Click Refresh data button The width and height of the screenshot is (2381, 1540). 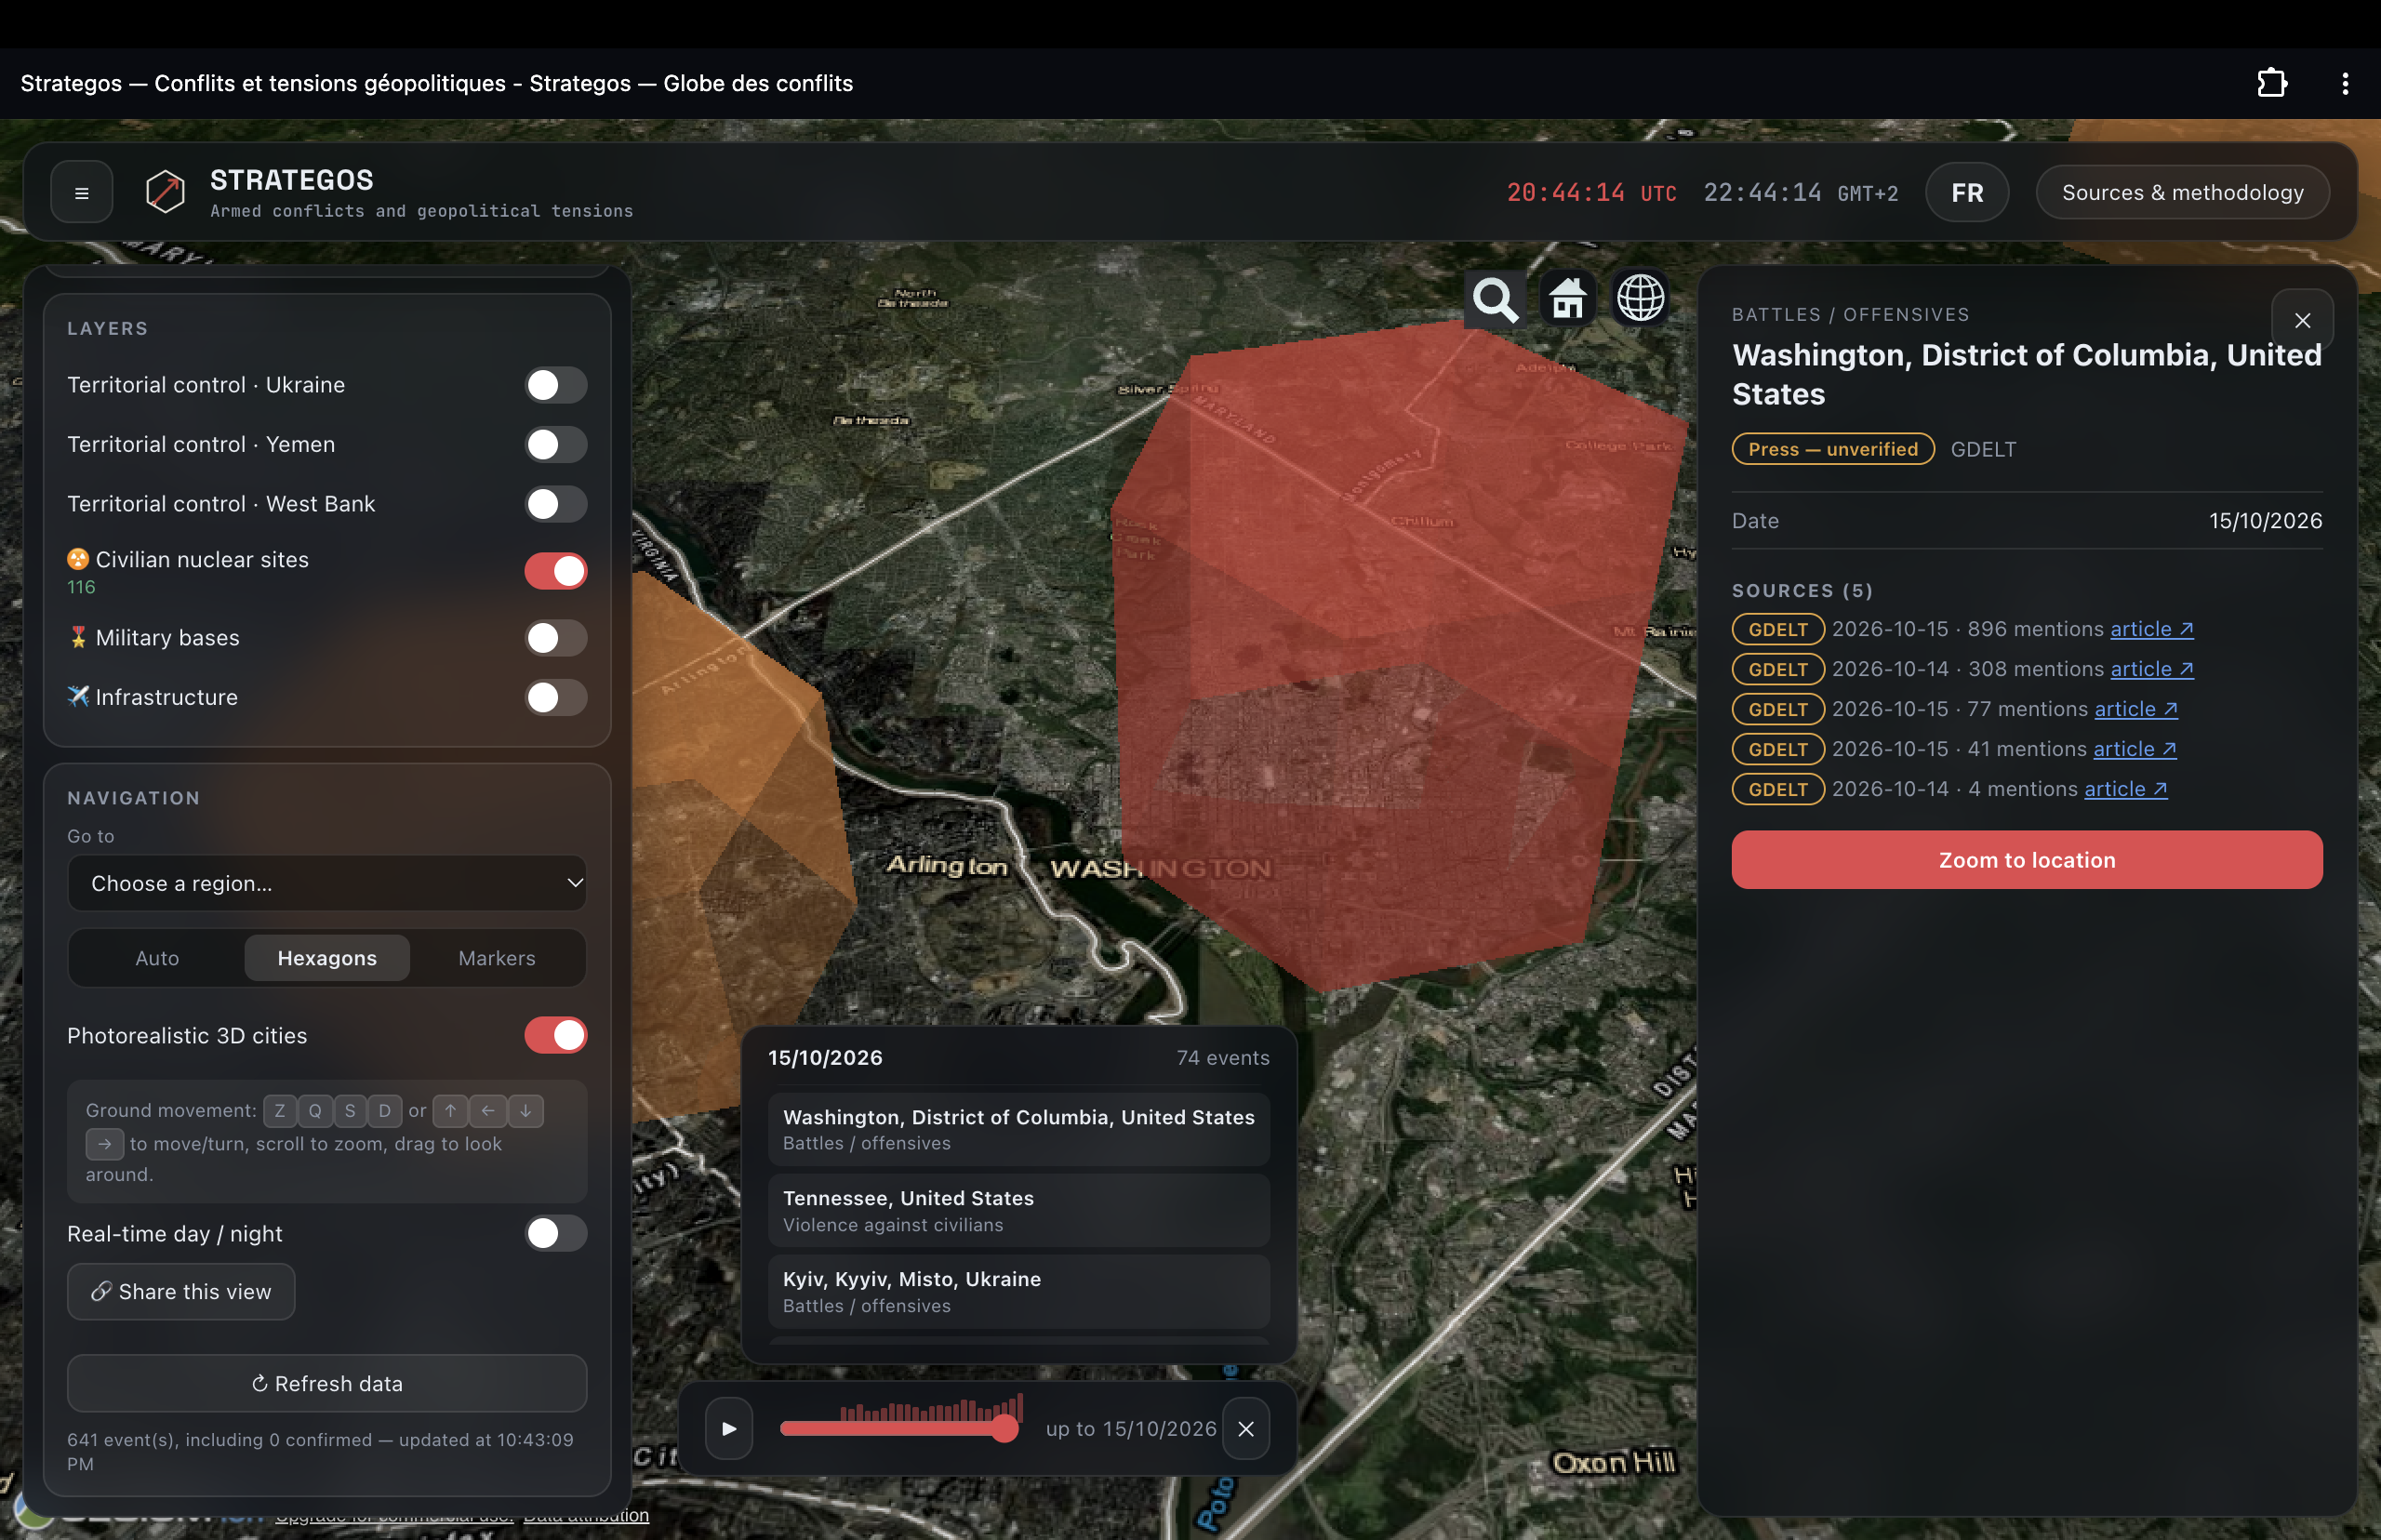coord(327,1383)
